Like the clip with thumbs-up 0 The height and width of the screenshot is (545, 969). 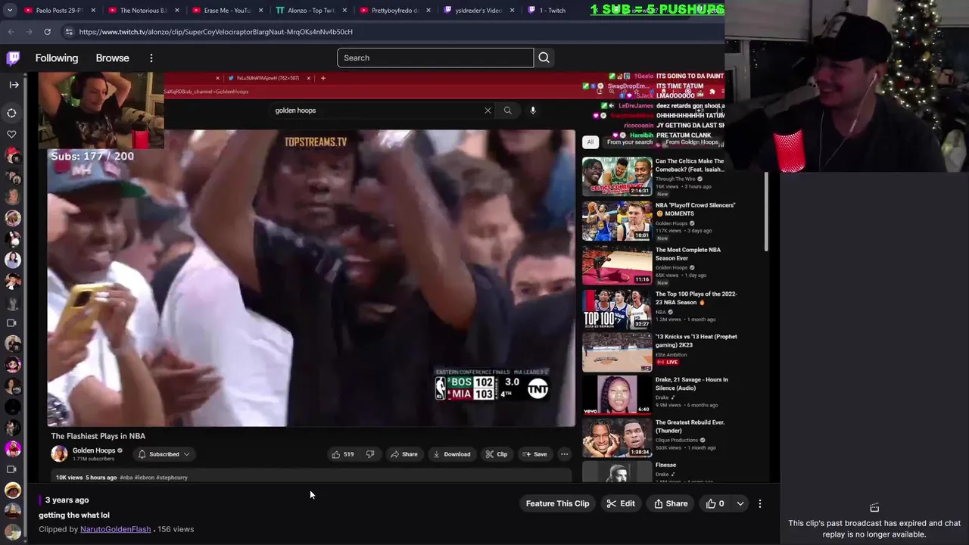[x=715, y=503]
